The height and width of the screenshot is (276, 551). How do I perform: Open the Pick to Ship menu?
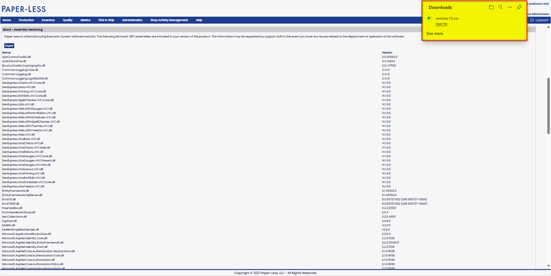point(106,20)
